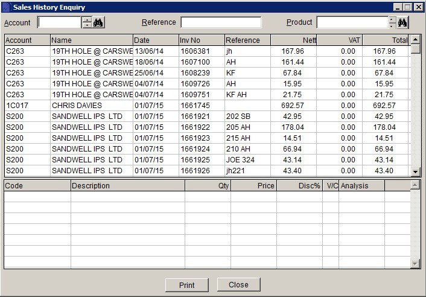426x297 pixels.
Task: Click reference JOE 324
Action: coord(240,160)
